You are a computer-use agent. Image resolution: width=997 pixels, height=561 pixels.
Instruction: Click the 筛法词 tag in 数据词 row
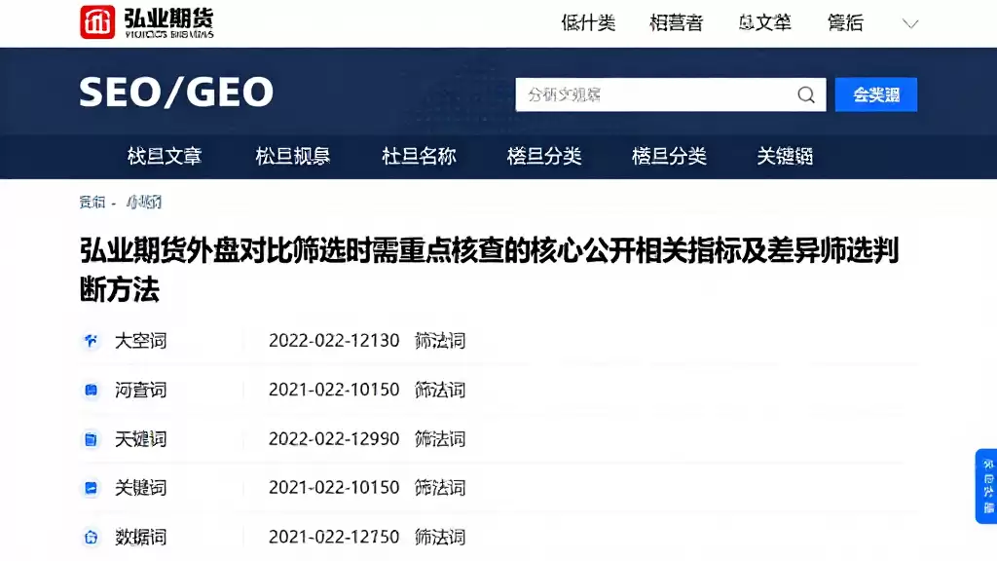tap(440, 537)
